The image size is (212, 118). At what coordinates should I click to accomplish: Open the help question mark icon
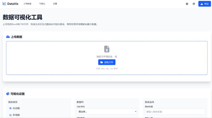(187, 4)
